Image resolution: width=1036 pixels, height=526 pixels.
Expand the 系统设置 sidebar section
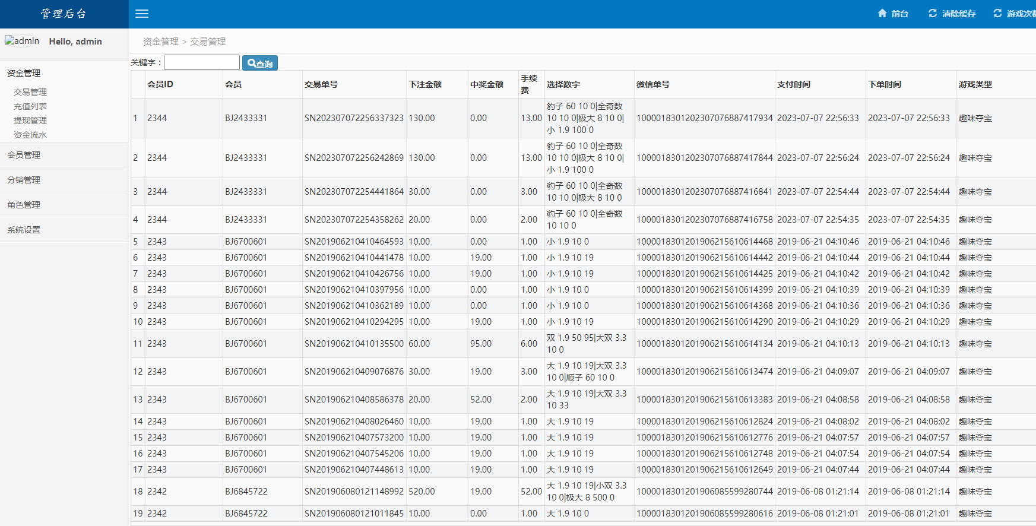[24, 230]
